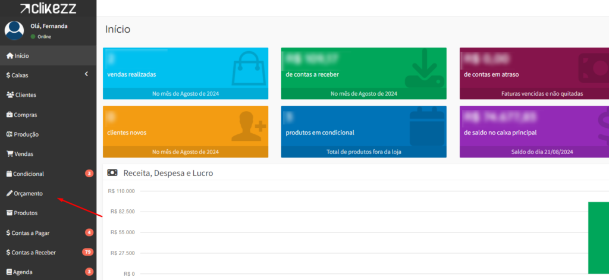Open the Contas a Pagar menu item
The image size is (609, 280).
tap(32, 232)
